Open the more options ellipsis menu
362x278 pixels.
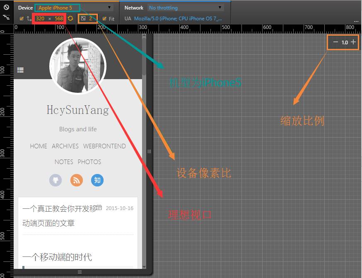(x=355, y=22)
